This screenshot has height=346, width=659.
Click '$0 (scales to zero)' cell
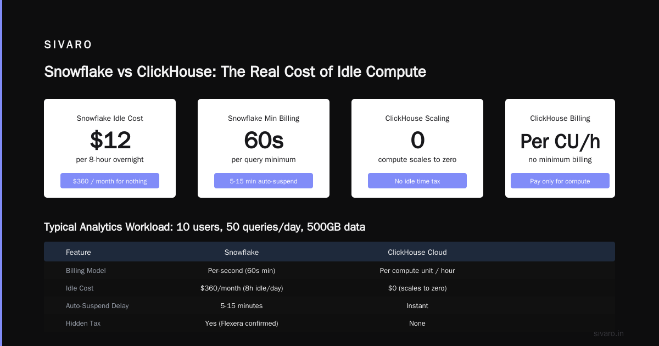tap(417, 288)
